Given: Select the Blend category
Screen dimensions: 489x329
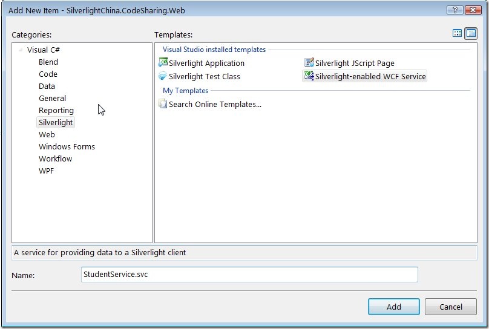Looking at the screenshot, I should pyautogui.click(x=48, y=62).
